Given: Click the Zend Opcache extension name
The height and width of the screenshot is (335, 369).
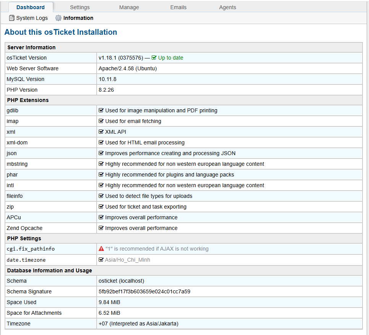Looking at the screenshot, I should coord(24,228).
